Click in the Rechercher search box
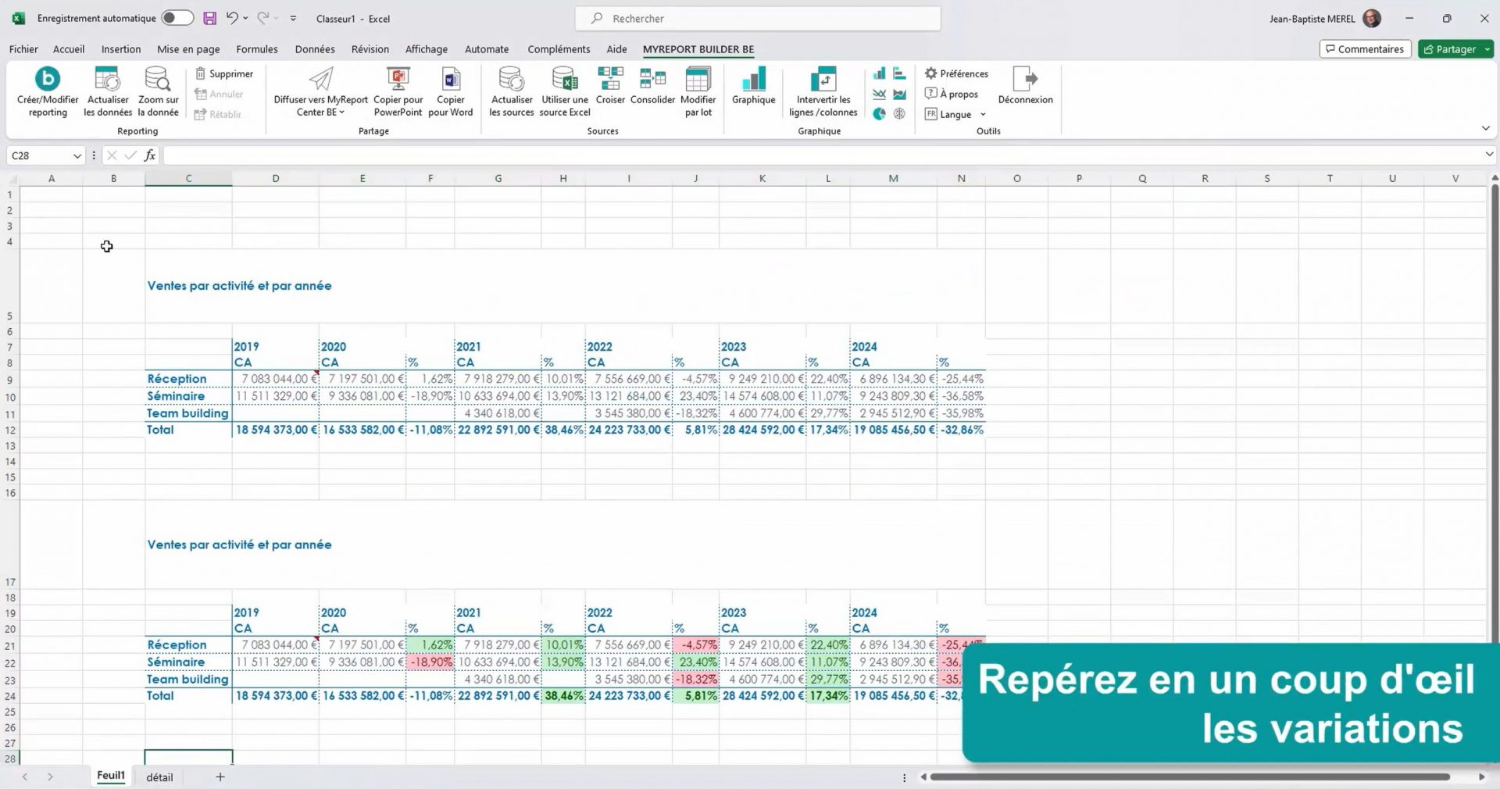 [x=758, y=19]
